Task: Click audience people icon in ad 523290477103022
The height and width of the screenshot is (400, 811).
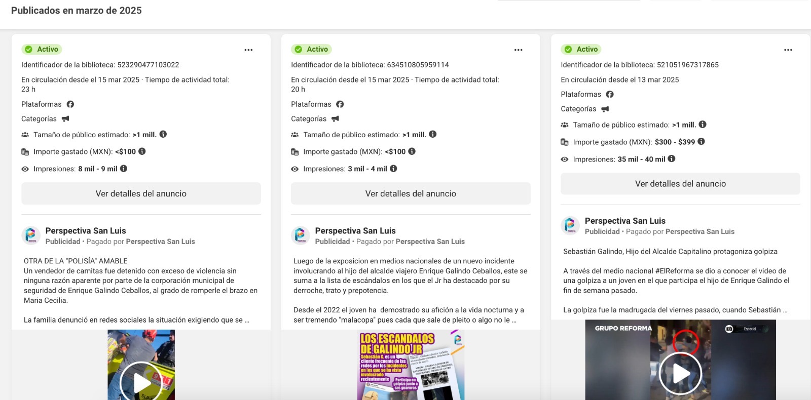Action: tap(25, 135)
